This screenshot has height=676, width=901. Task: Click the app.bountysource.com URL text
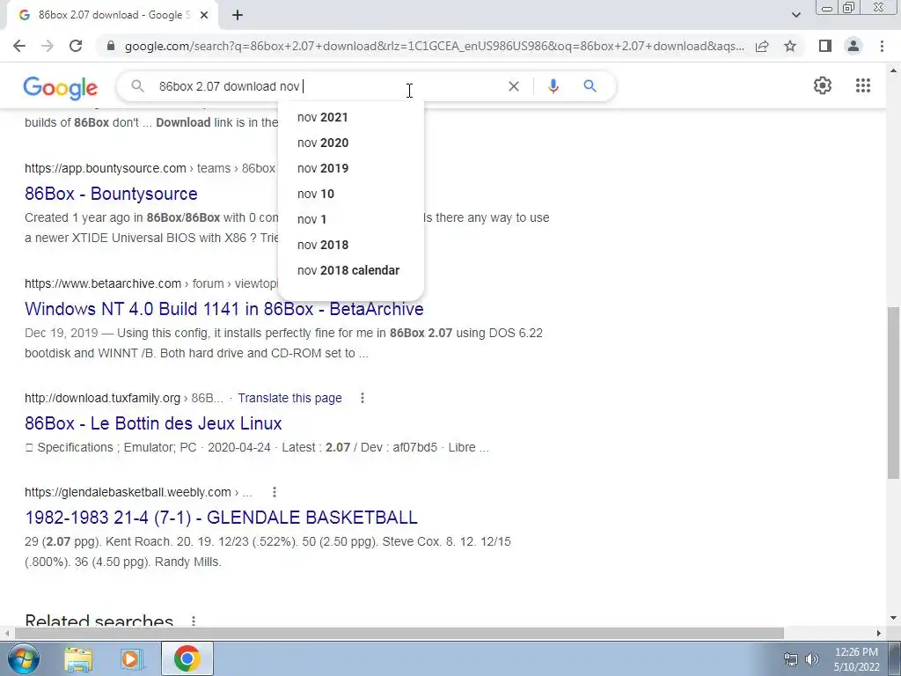tap(106, 168)
